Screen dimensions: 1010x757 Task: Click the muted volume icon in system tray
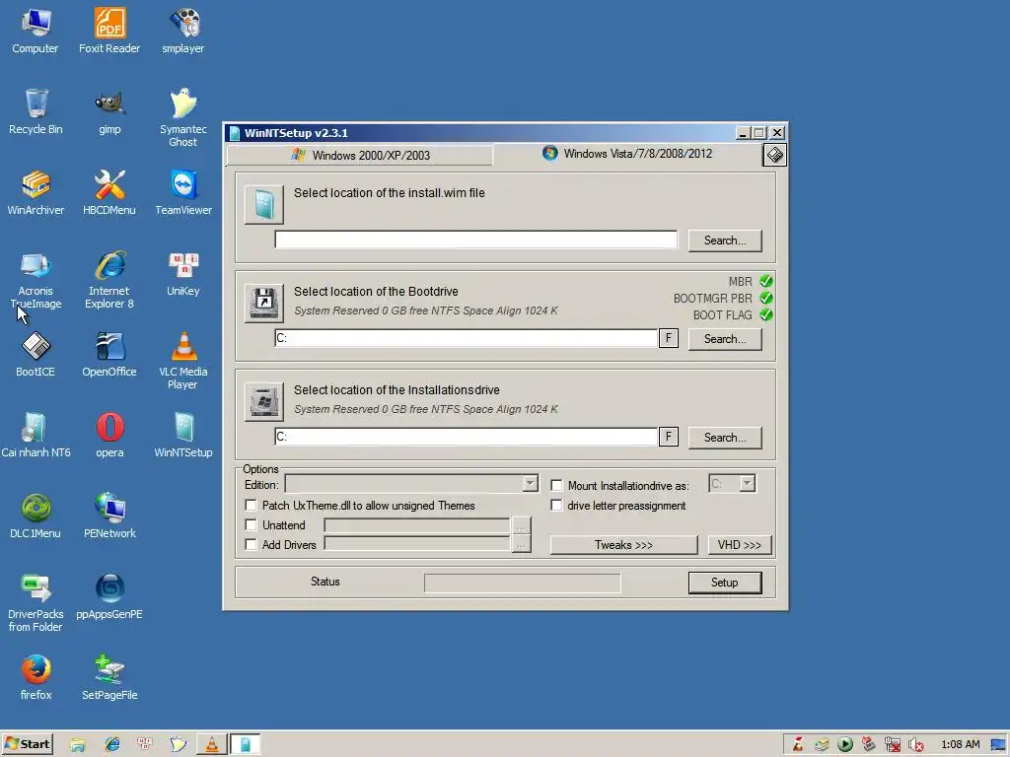coord(915,745)
